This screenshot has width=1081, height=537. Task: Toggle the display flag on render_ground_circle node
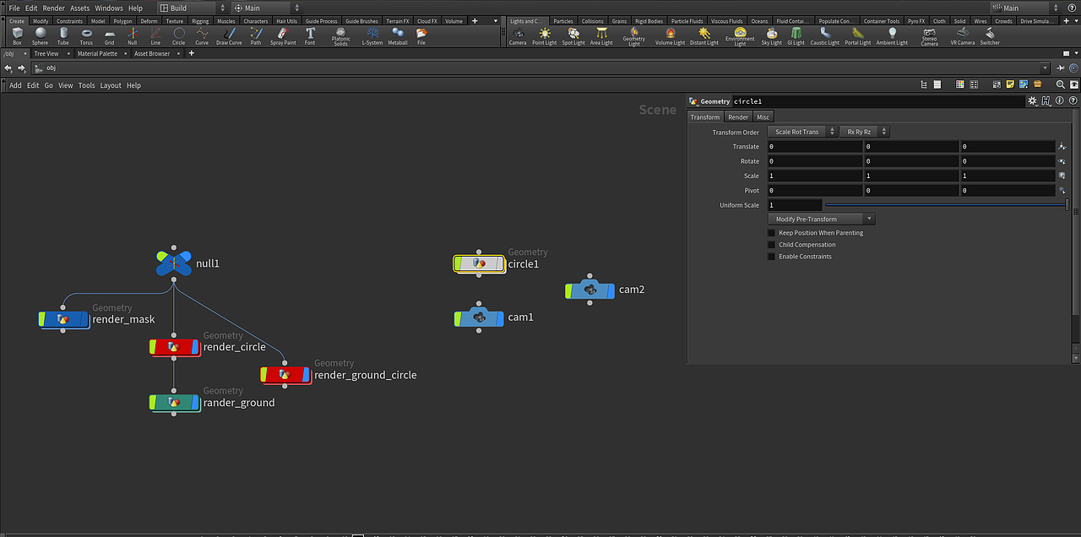pyautogui.click(x=307, y=375)
